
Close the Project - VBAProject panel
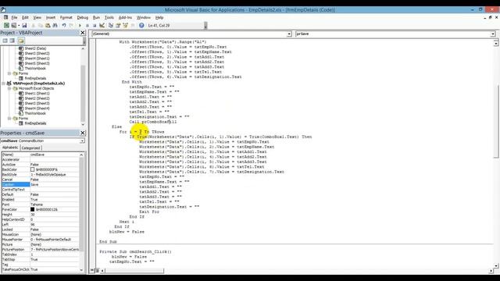(x=83, y=33)
